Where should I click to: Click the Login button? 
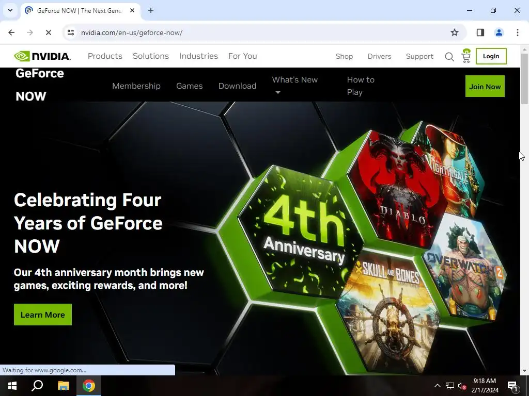click(x=491, y=56)
